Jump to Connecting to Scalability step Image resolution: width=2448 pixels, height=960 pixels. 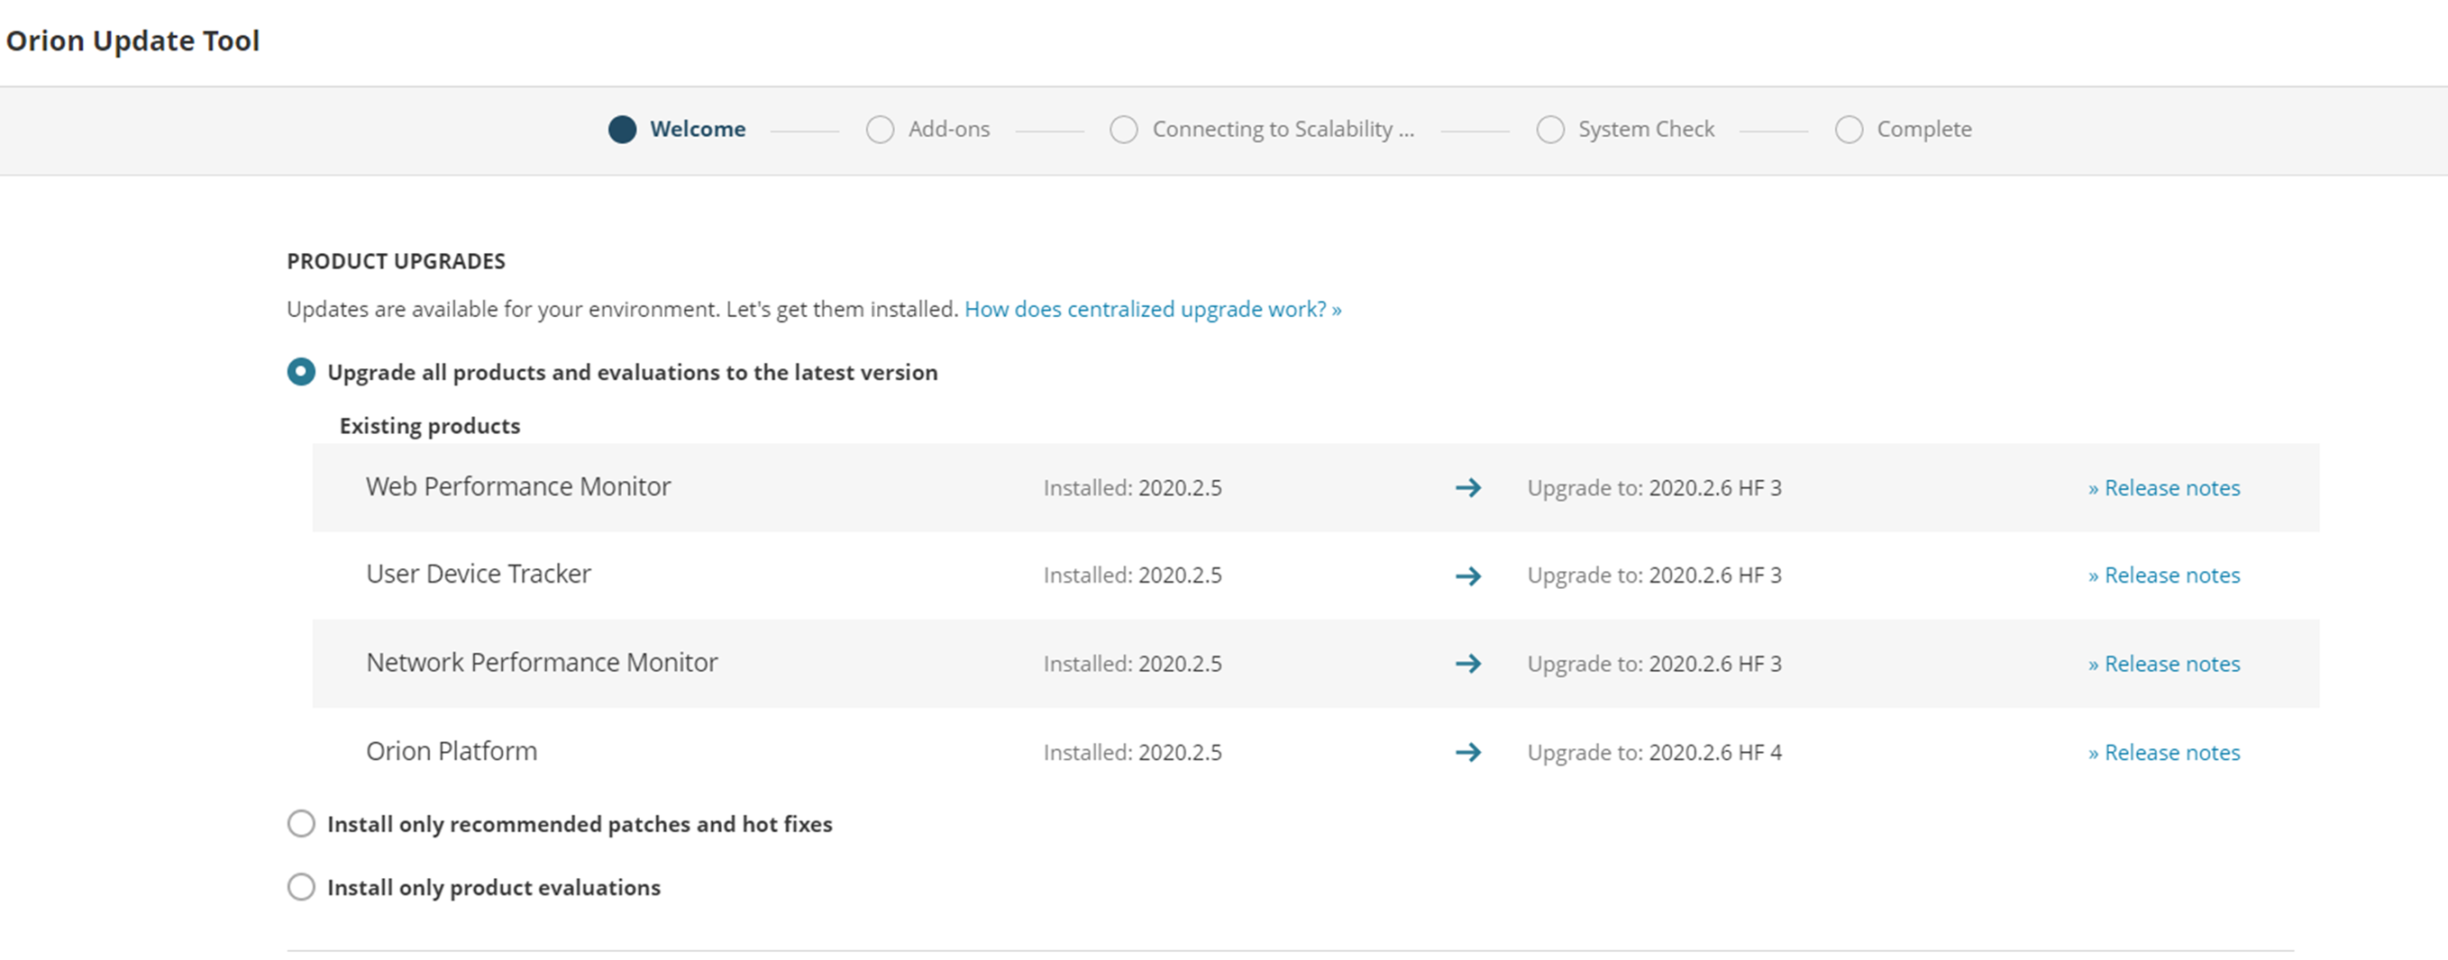[1282, 129]
